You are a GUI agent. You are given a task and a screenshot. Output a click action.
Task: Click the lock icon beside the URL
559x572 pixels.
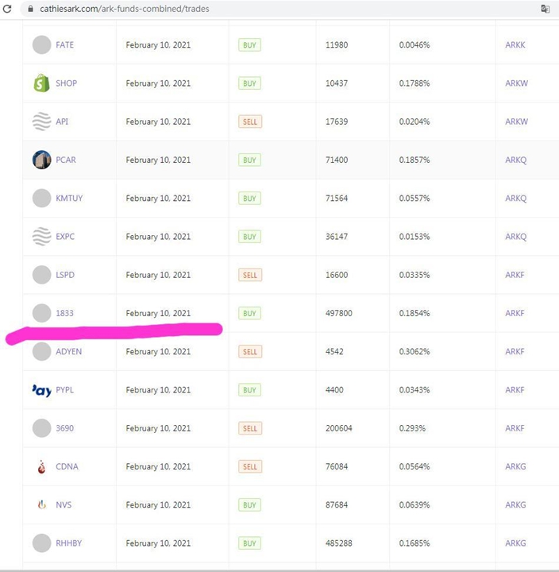click(x=31, y=9)
